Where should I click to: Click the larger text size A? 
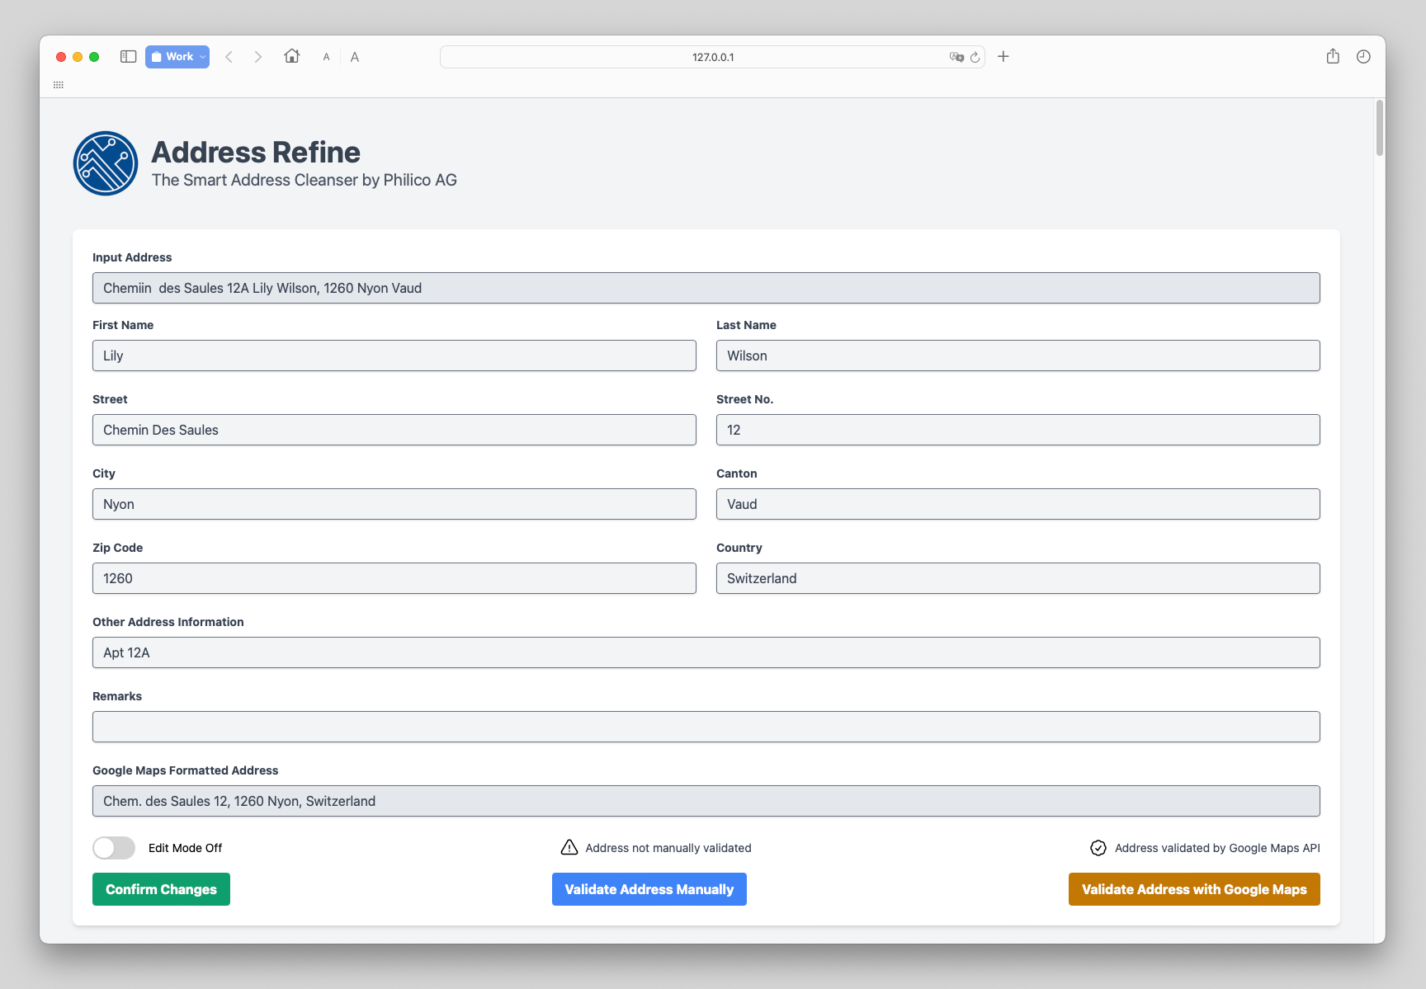point(355,57)
